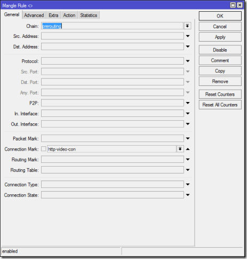Click the Connection State input field
The image size is (247, 259).
[113, 195]
